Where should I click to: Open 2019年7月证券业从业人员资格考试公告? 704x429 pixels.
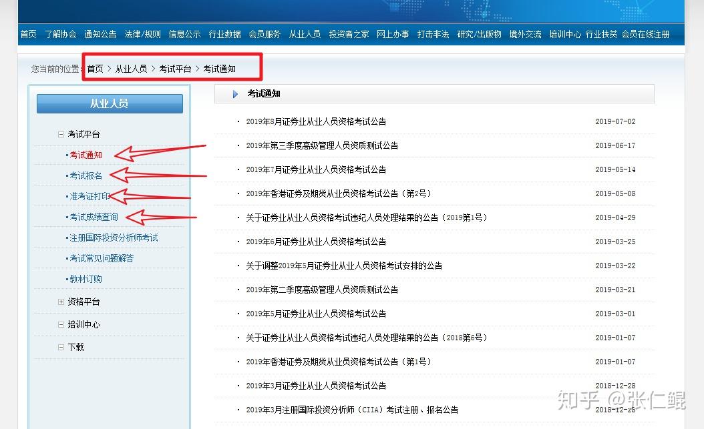coord(316,169)
